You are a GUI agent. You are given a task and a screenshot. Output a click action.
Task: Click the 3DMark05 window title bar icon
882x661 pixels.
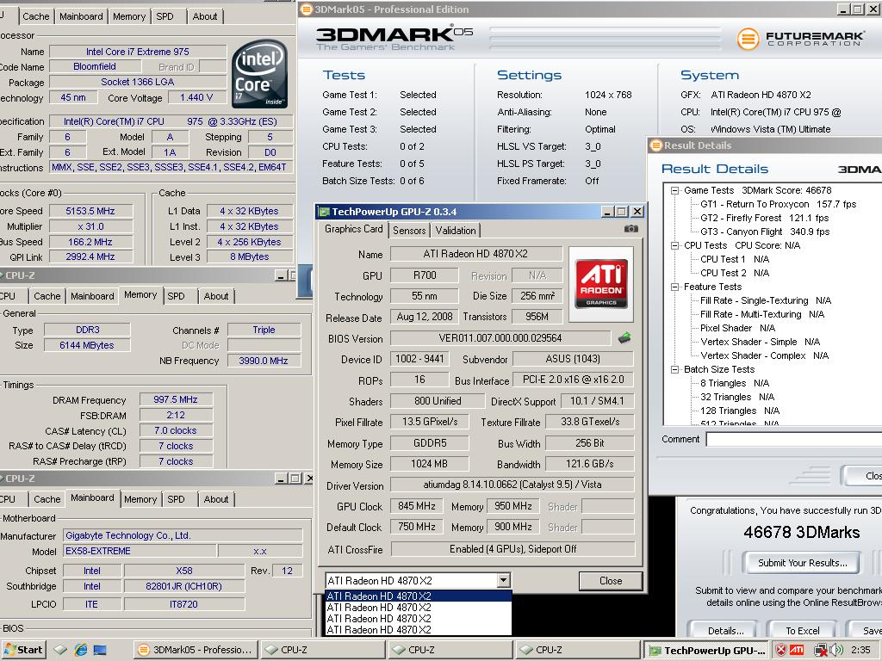(x=307, y=9)
